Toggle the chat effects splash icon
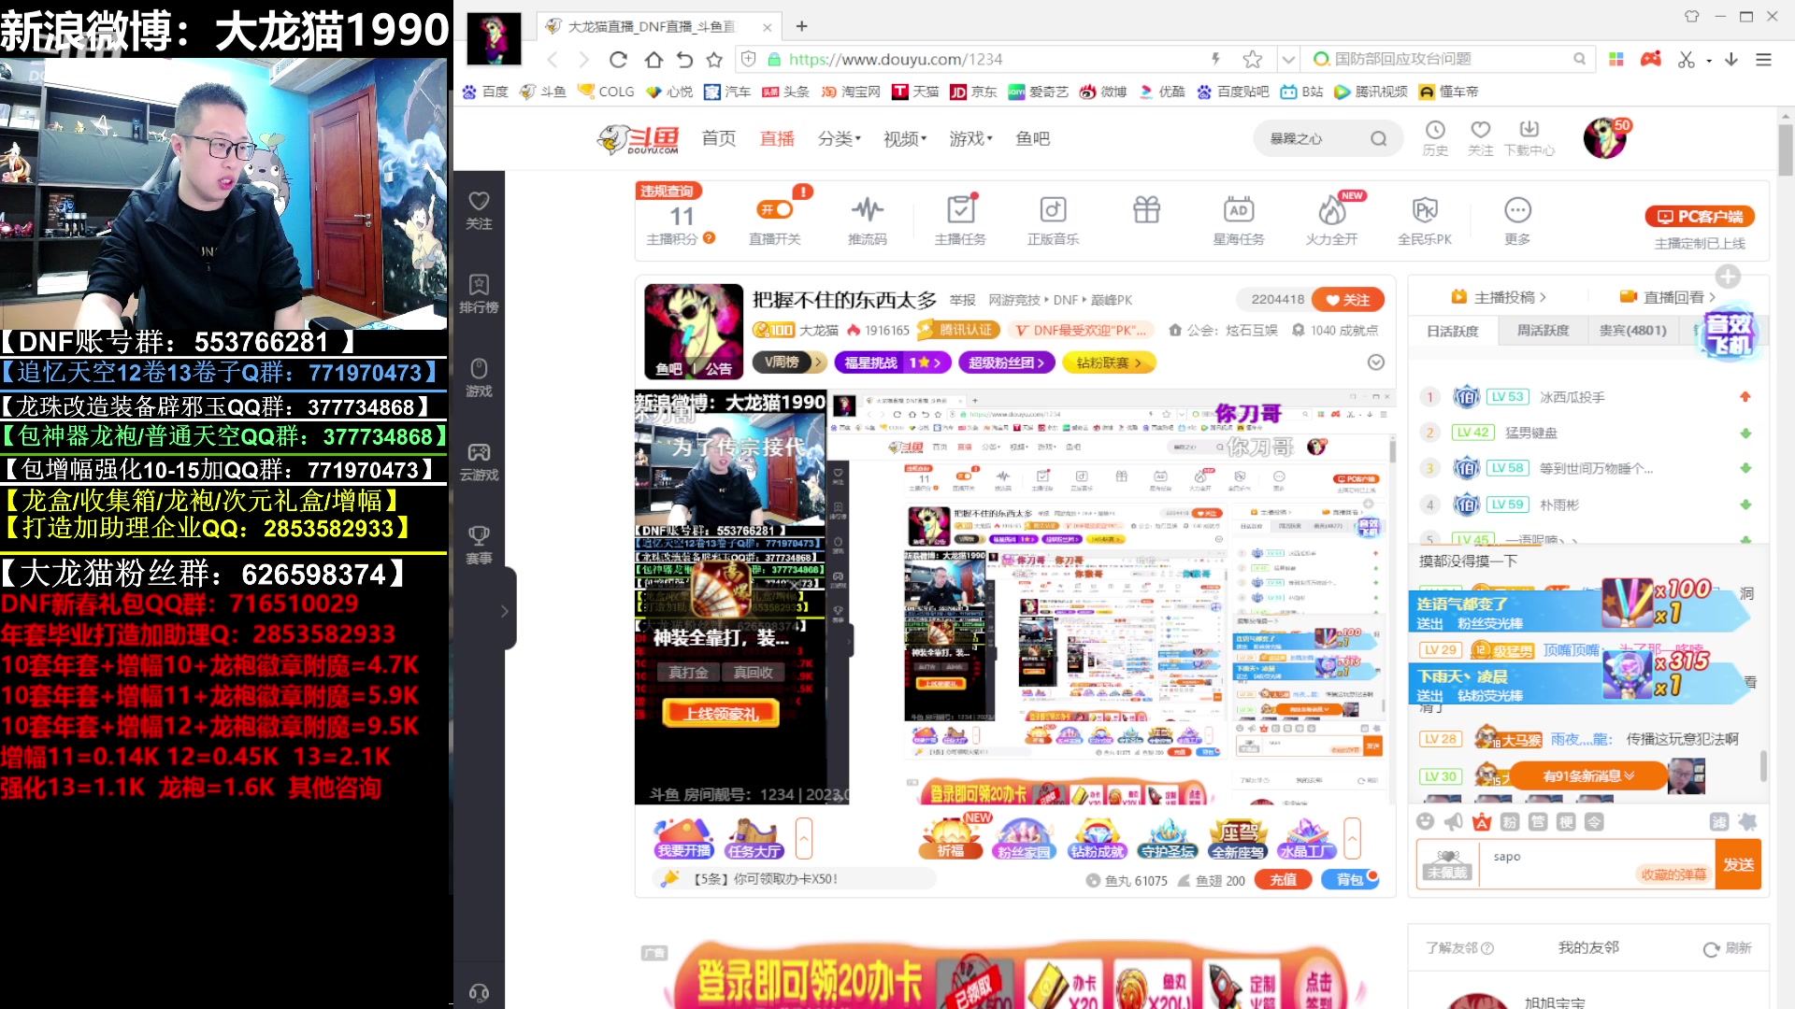 pyautogui.click(x=1747, y=821)
